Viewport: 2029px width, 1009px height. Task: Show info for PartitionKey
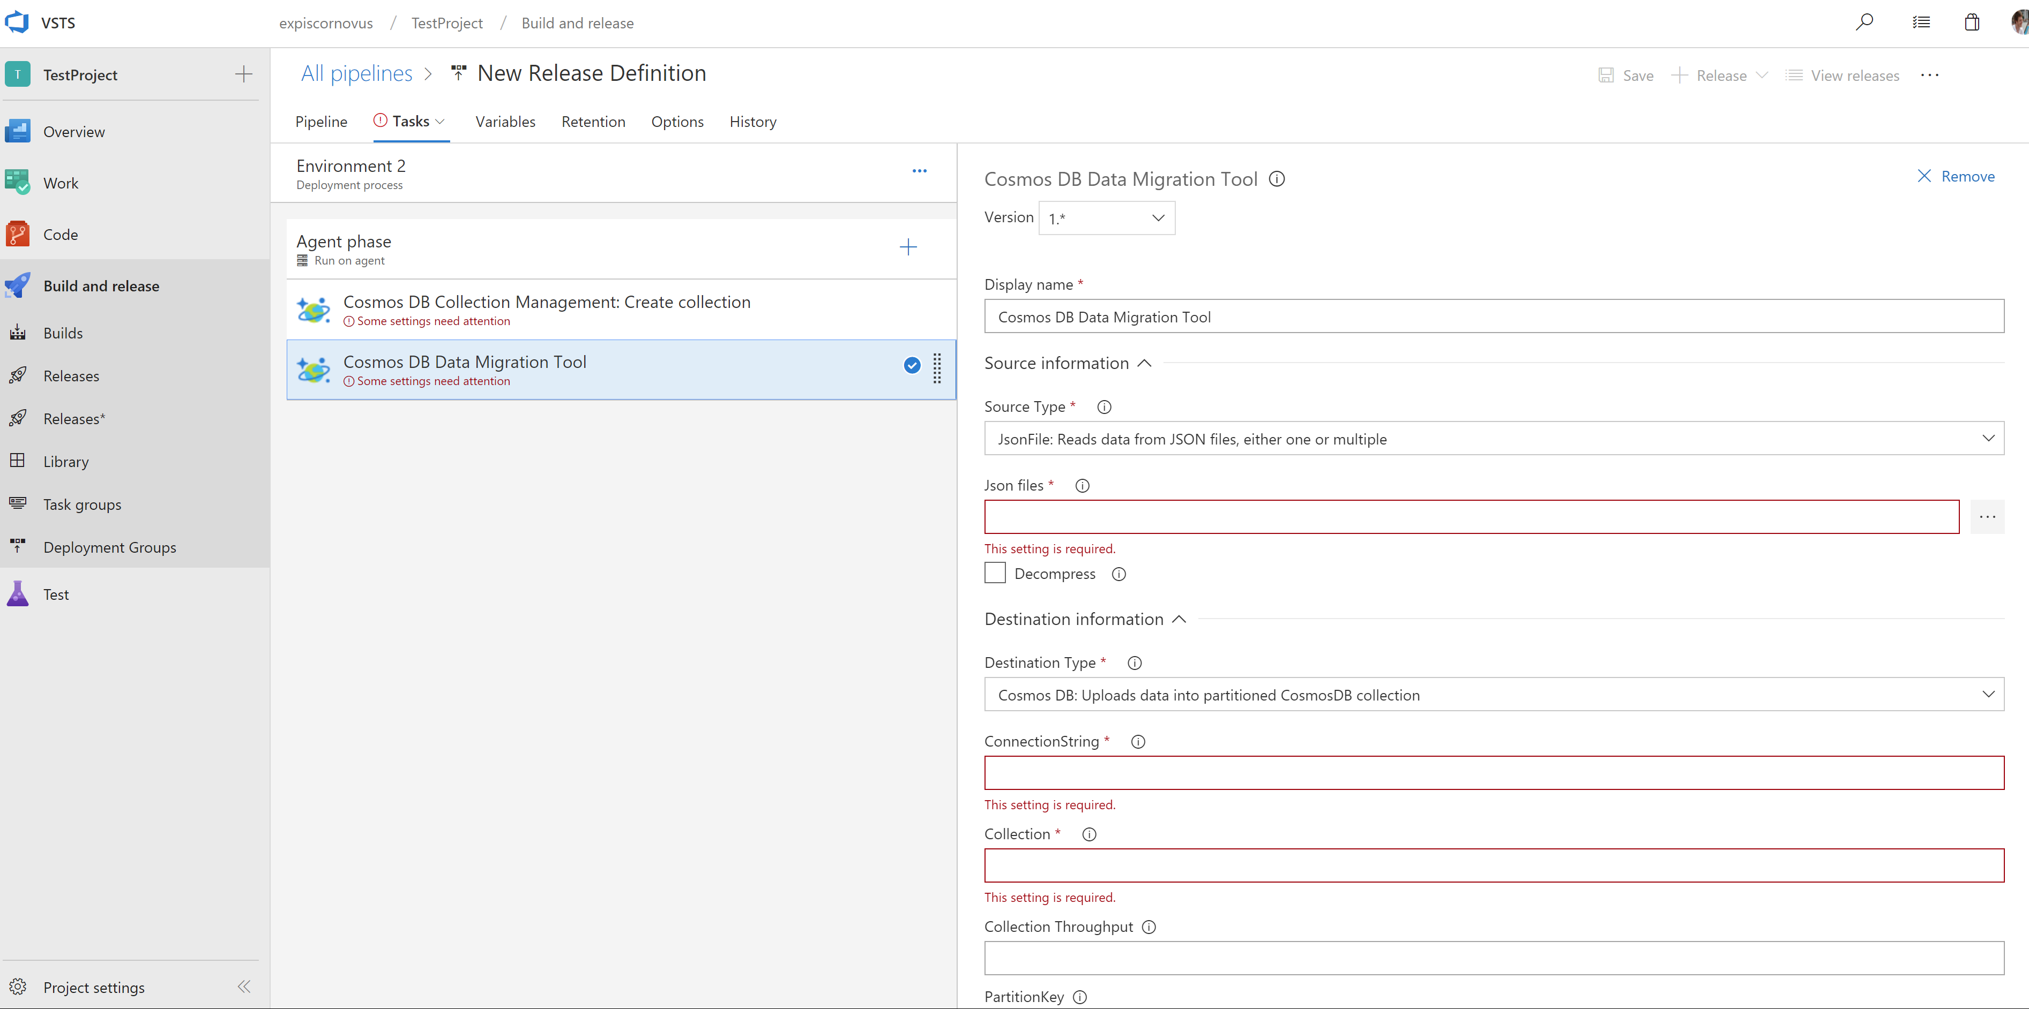(1080, 997)
